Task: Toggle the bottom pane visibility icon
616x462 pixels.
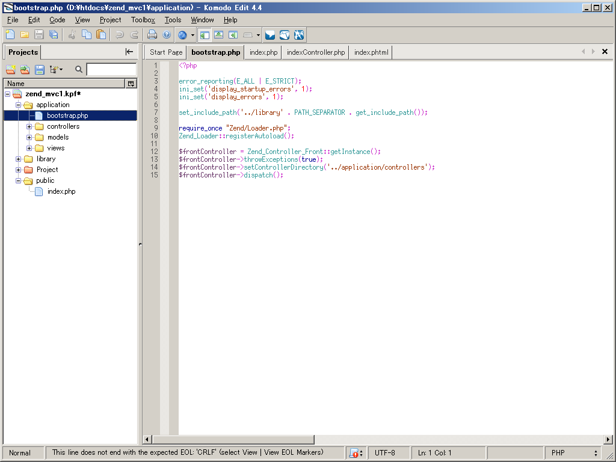Action: 219,35
